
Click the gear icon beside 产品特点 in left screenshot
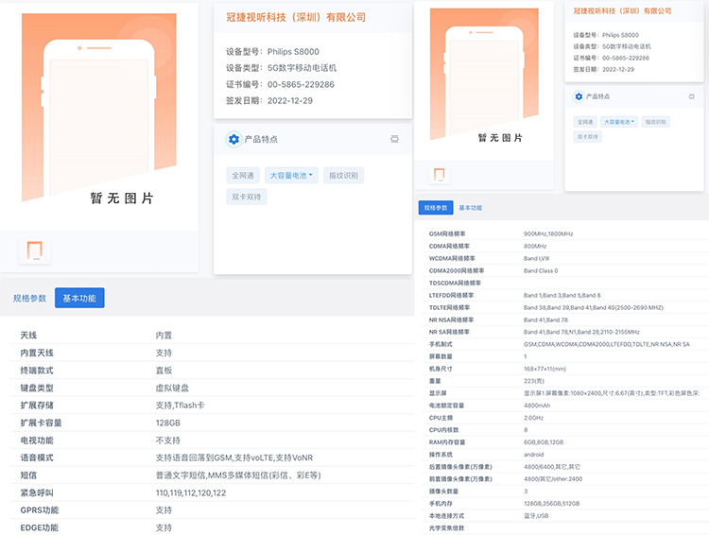(x=233, y=139)
